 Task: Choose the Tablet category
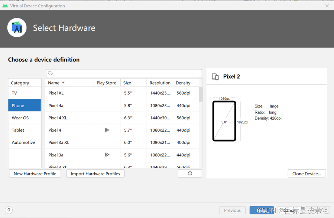pyautogui.click(x=18, y=130)
